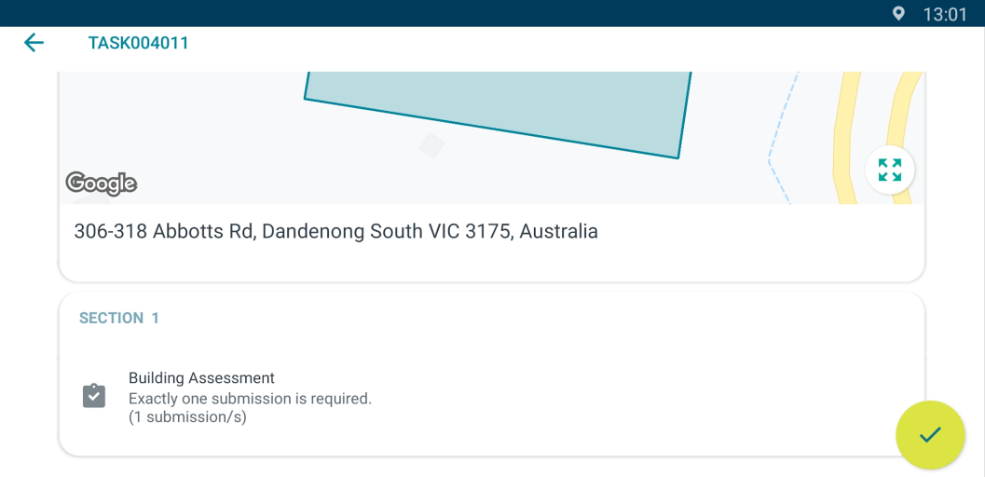Open the Building Assessment form

coord(201,378)
